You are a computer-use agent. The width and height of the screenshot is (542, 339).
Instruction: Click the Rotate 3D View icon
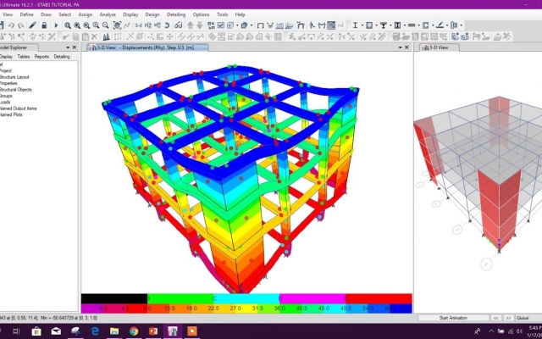tap(167, 25)
